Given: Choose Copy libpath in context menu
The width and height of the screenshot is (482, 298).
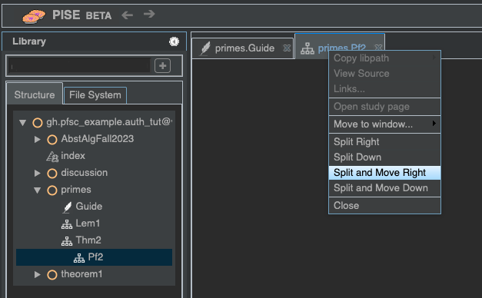Looking at the screenshot, I should pos(384,58).
